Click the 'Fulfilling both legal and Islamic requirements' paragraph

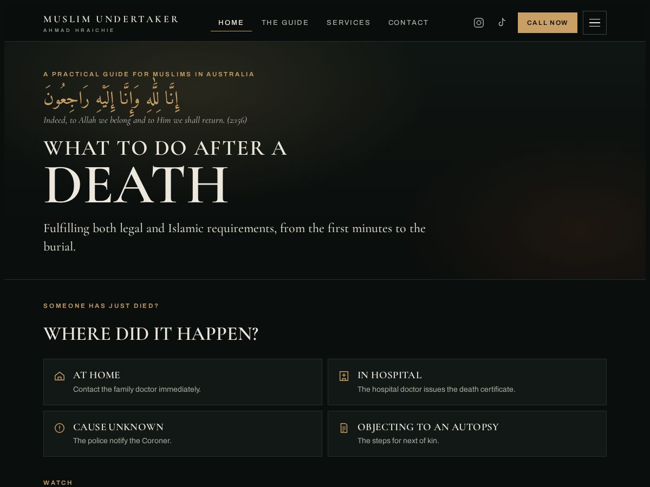pyautogui.click(x=235, y=237)
